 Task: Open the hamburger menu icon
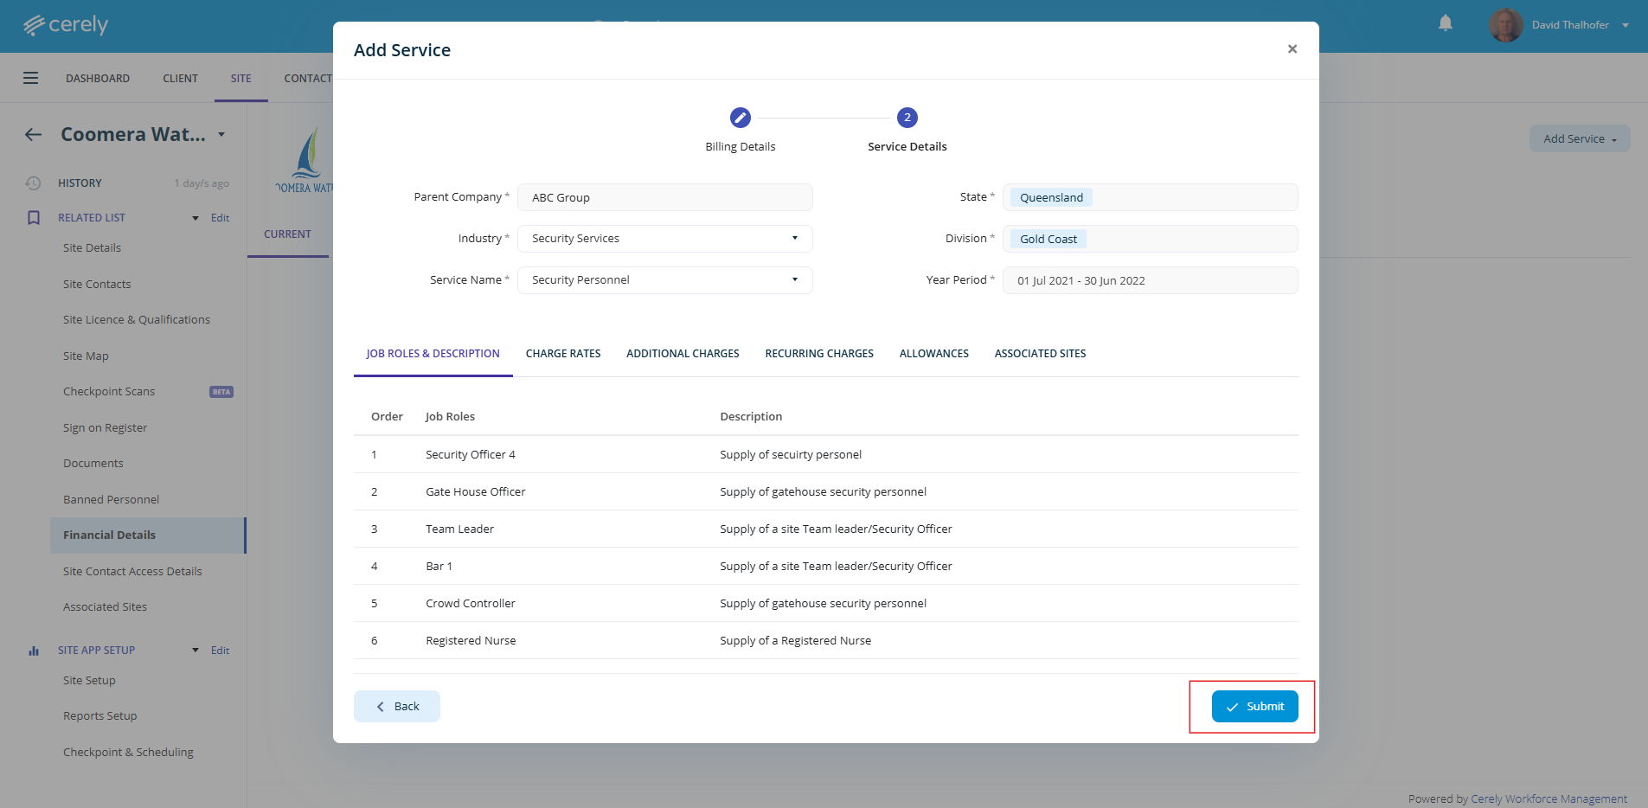[31, 78]
